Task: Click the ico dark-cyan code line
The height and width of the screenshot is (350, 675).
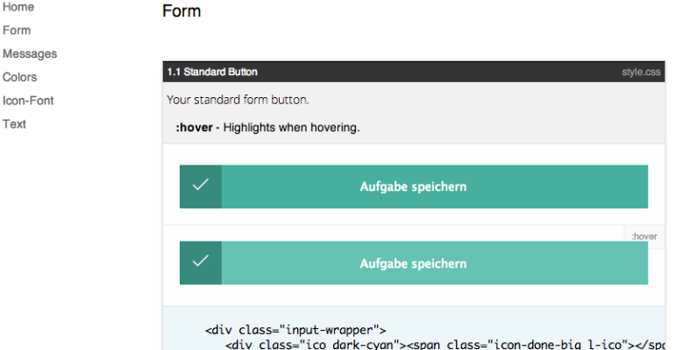Action: 445,345
